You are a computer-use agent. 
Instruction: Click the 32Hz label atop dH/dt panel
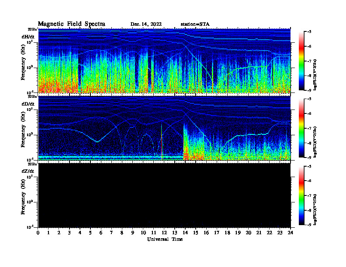[32, 29]
